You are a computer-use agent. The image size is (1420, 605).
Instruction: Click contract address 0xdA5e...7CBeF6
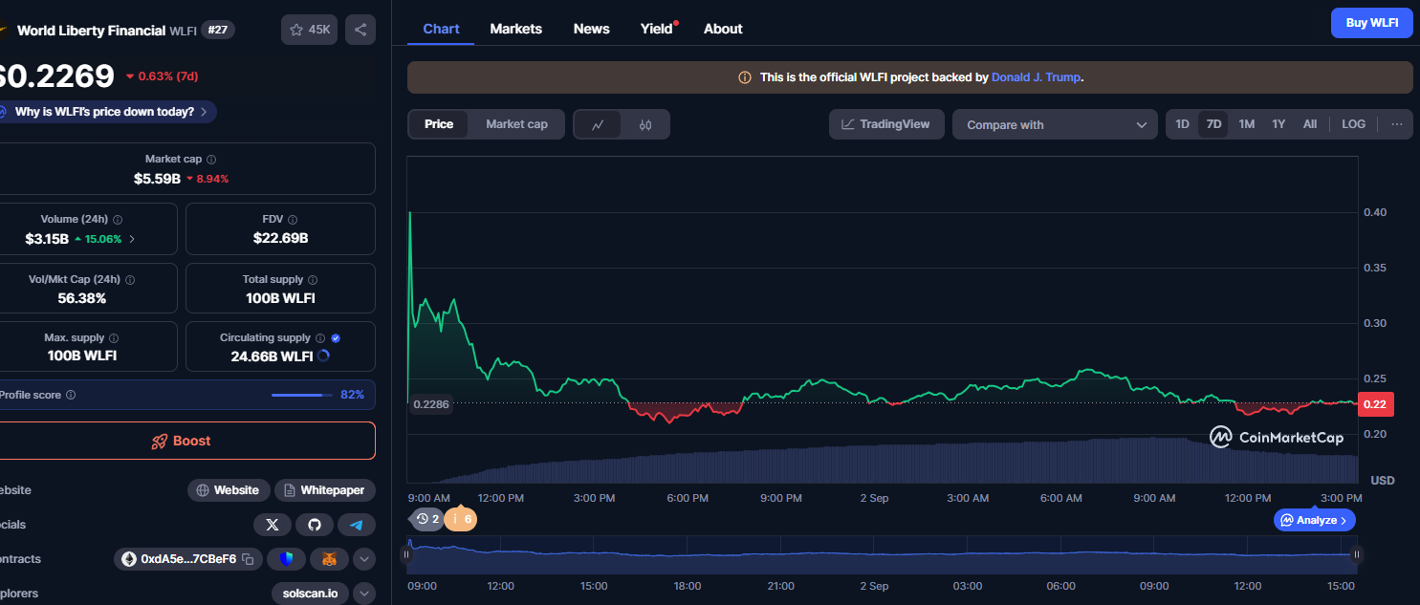[187, 559]
